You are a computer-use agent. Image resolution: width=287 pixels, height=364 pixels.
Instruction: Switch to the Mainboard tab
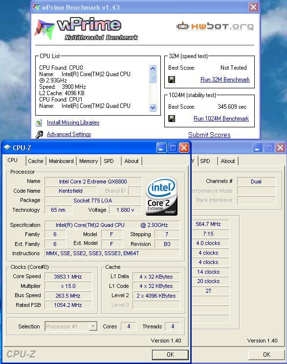click(x=61, y=161)
